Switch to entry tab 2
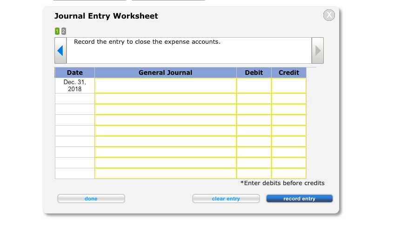The image size is (401, 239). tap(64, 31)
